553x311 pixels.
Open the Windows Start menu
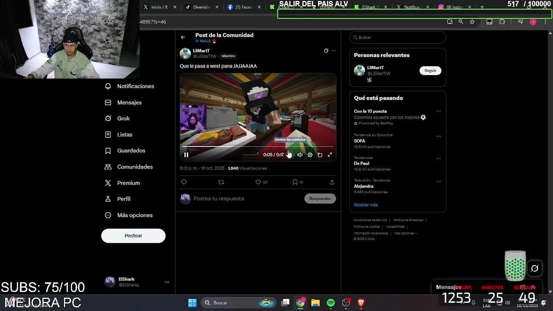click(x=192, y=303)
